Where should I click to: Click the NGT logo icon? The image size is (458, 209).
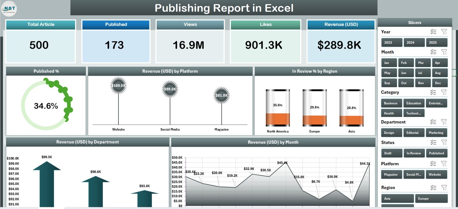[9, 9]
